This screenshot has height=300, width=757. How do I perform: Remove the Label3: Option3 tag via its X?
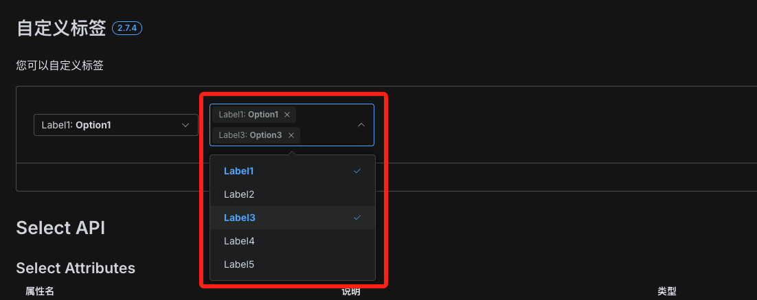pyautogui.click(x=291, y=135)
